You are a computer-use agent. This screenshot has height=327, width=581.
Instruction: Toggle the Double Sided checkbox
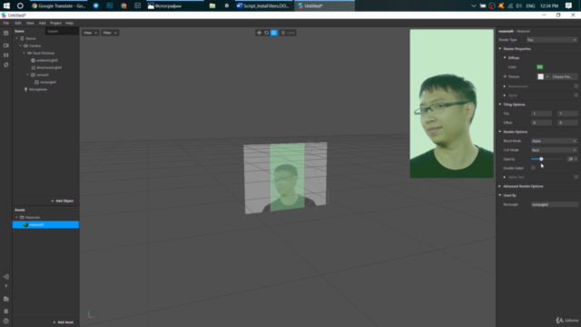(x=533, y=168)
